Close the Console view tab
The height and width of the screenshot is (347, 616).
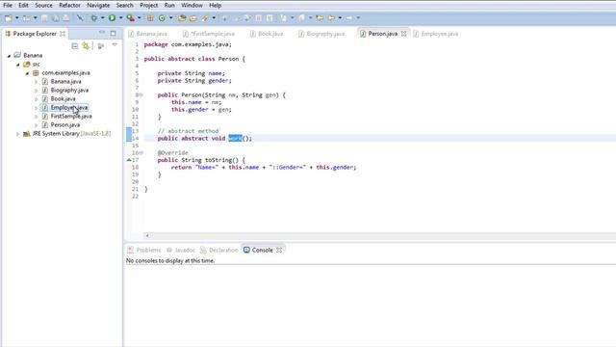(x=279, y=251)
